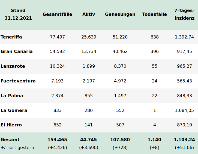The height and width of the screenshot is (154, 198).
Task: Select the total deaths value 1.140
Action: click(x=154, y=140)
